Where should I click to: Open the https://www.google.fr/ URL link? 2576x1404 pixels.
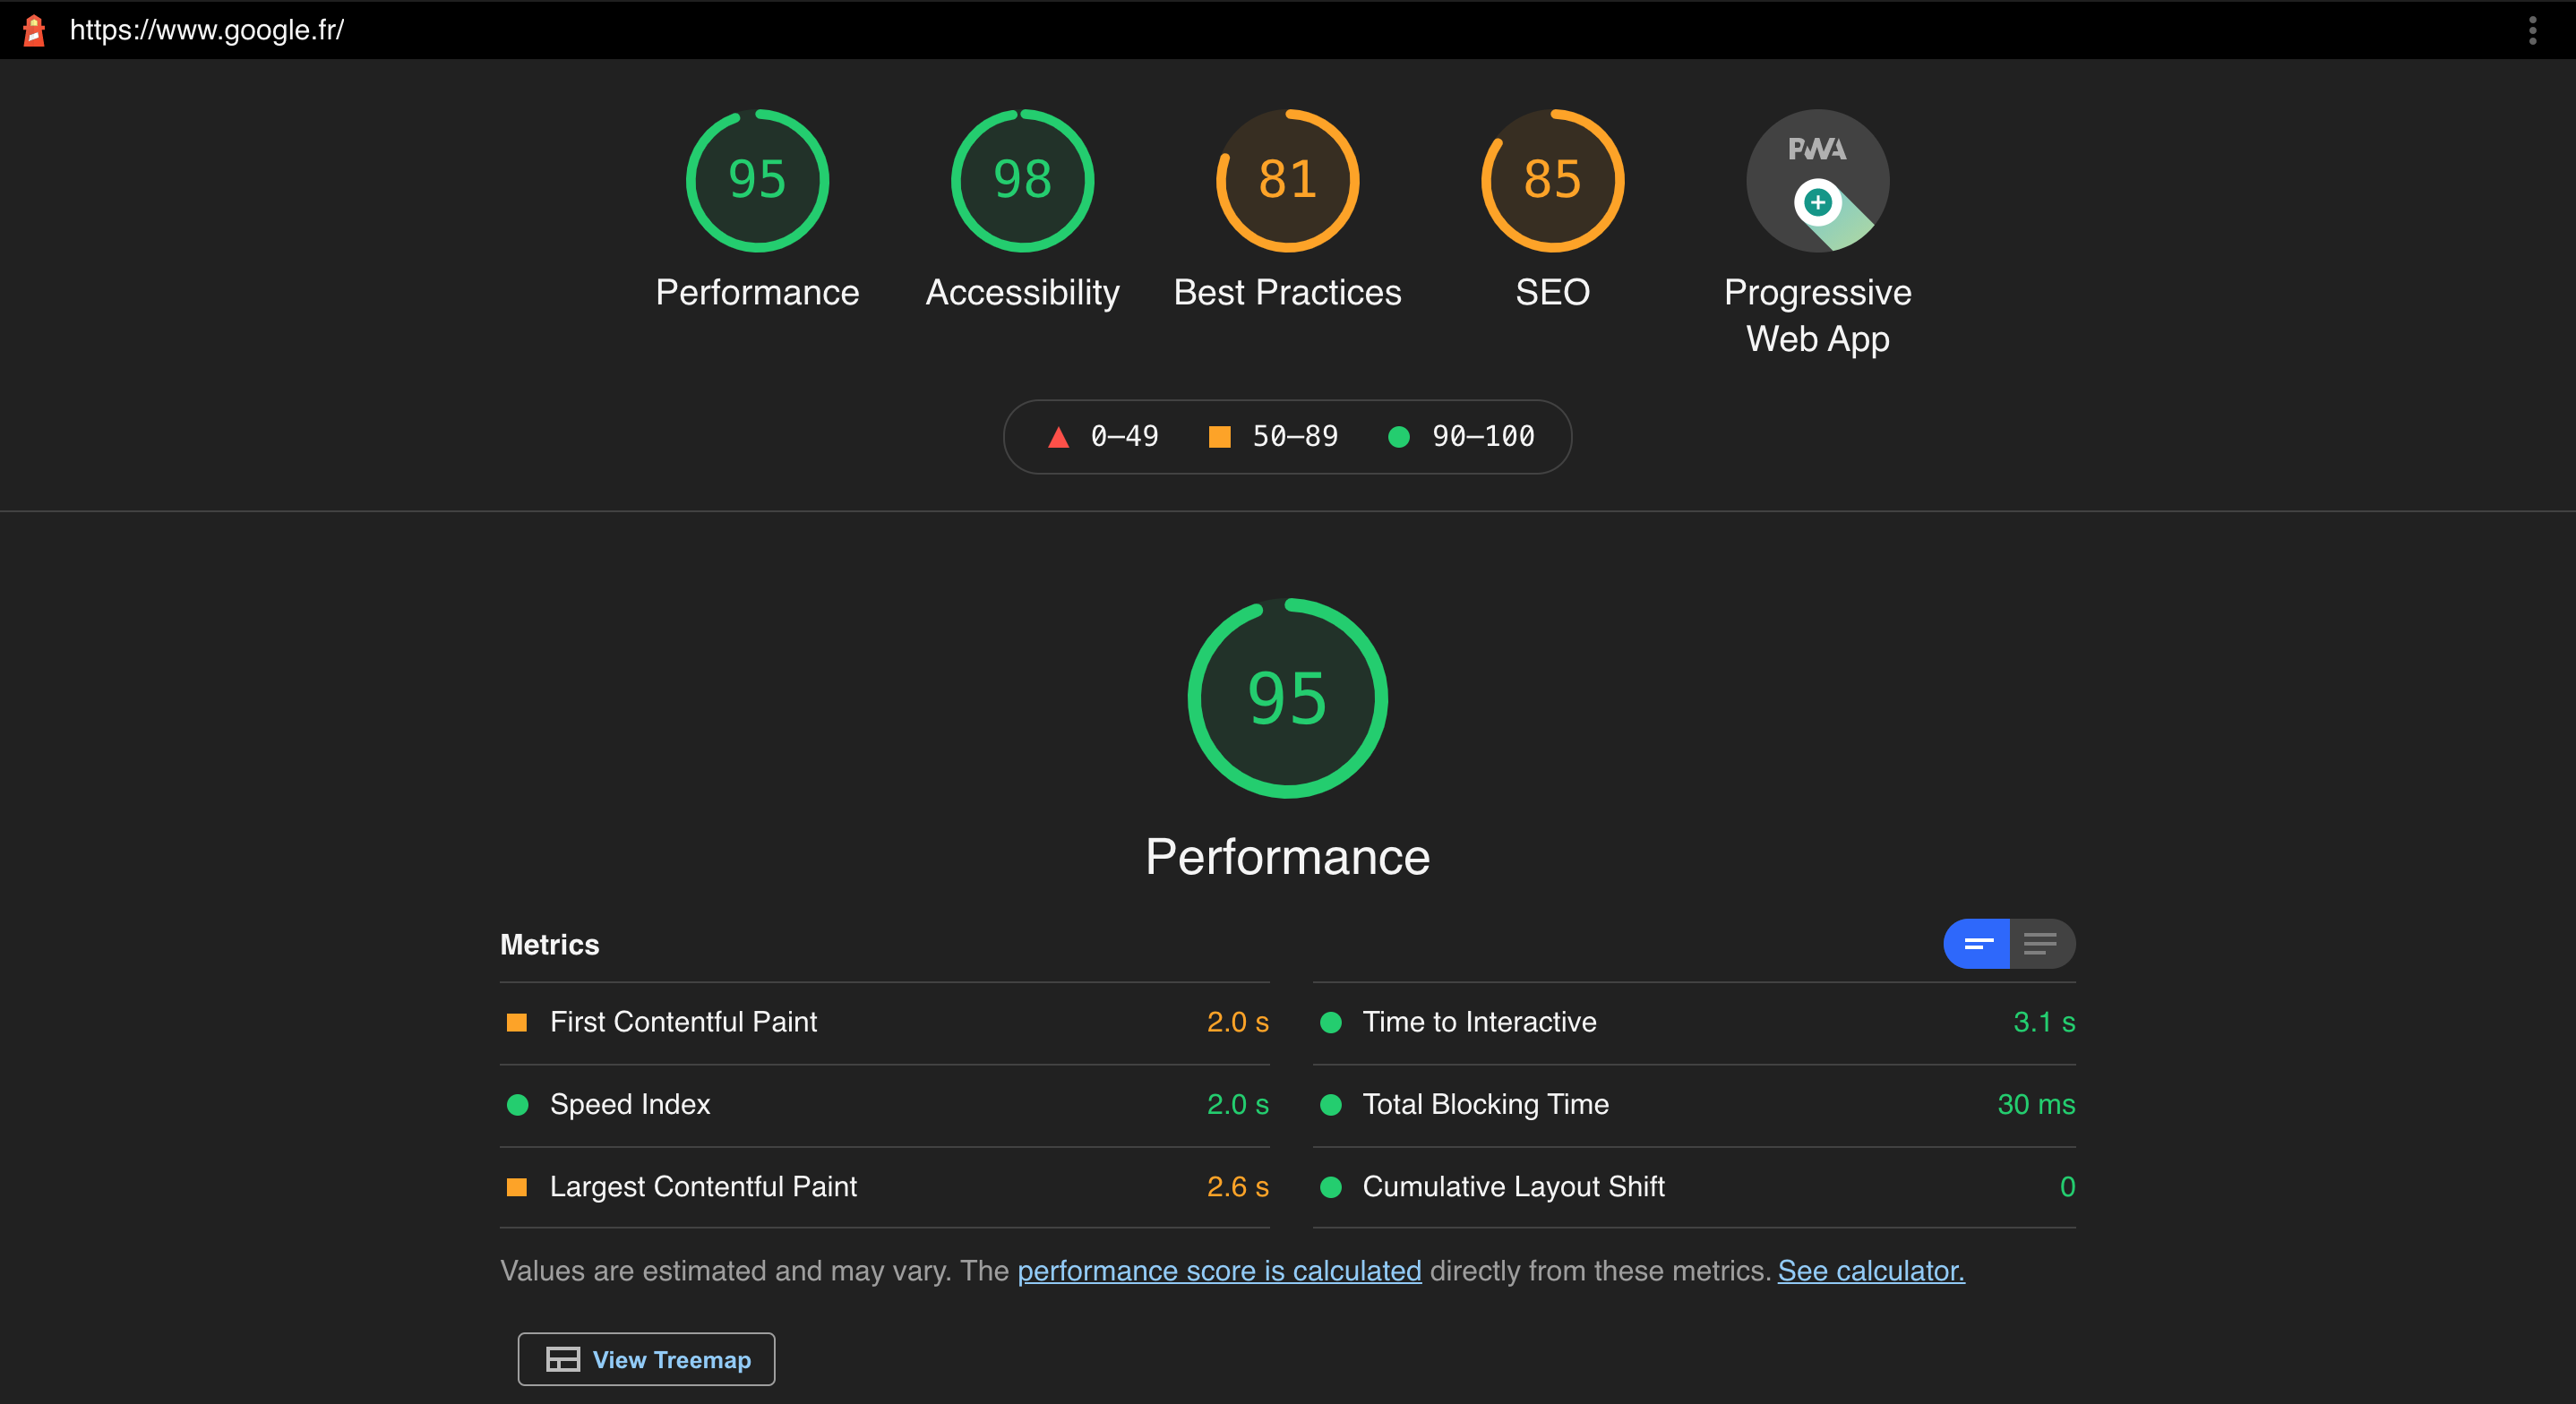(x=207, y=30)
